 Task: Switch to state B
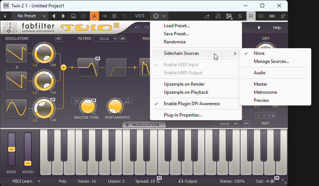(114, 16)
